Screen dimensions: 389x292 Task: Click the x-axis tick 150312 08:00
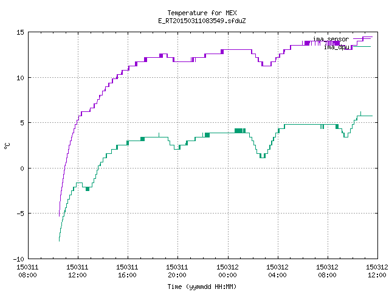[x=327, y=271]
